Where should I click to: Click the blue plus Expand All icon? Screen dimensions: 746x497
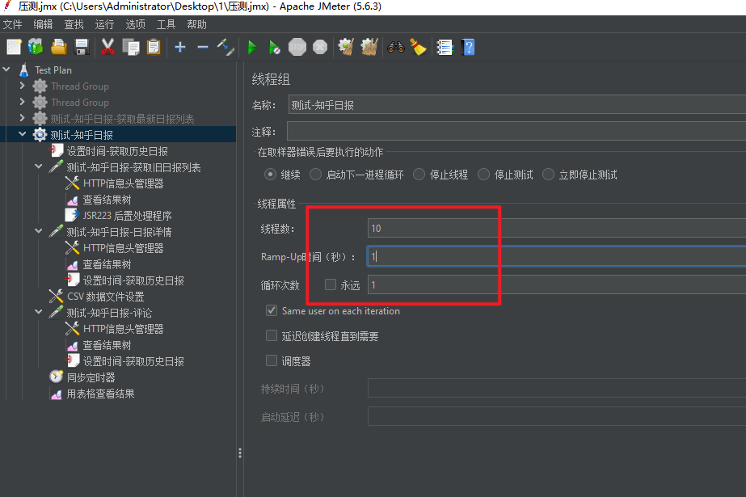click(180, 47)
